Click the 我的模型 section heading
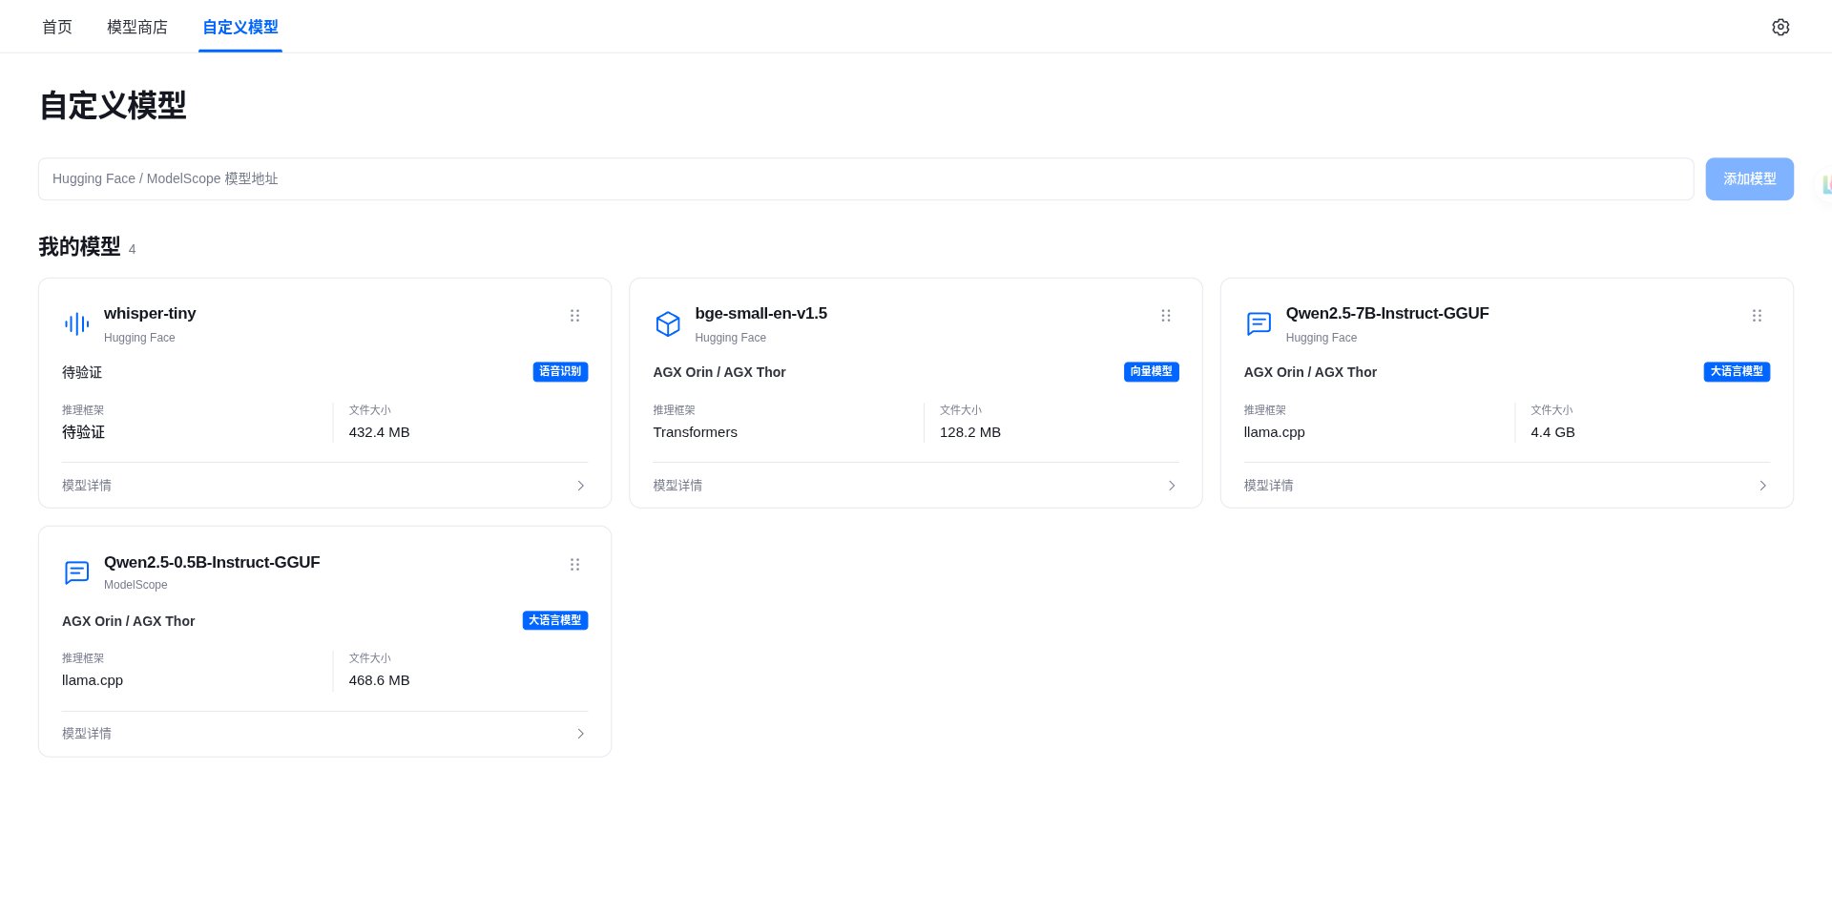 (x=79, y=246)
